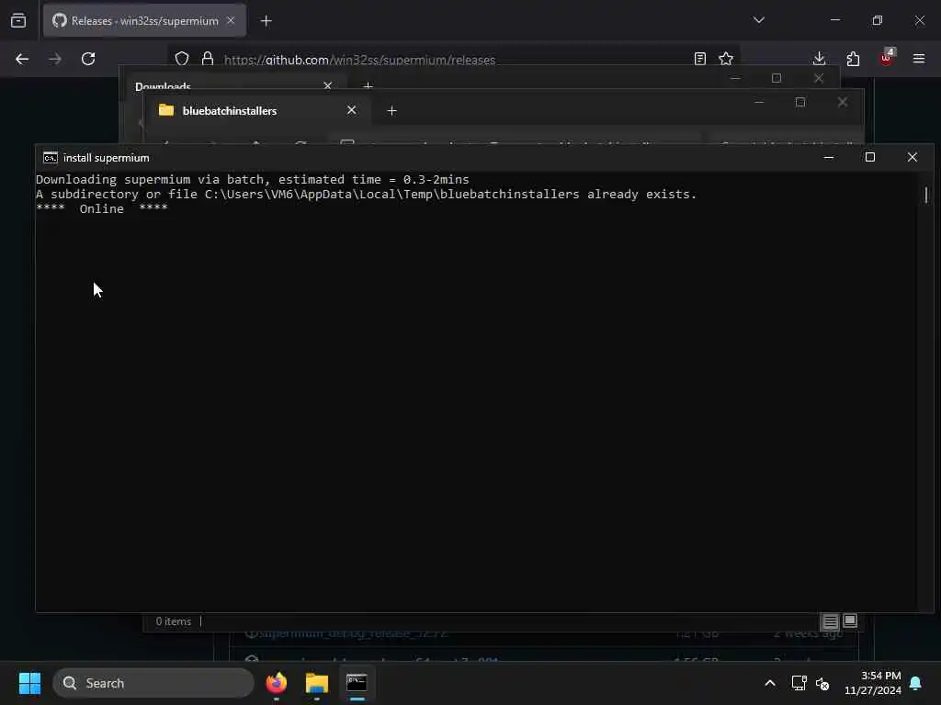Image resolution: width=941 pixels, height=705 pixels.
Task: Close the bluebatchinstallers Explorer tab
Action: [x=352, y=110]
